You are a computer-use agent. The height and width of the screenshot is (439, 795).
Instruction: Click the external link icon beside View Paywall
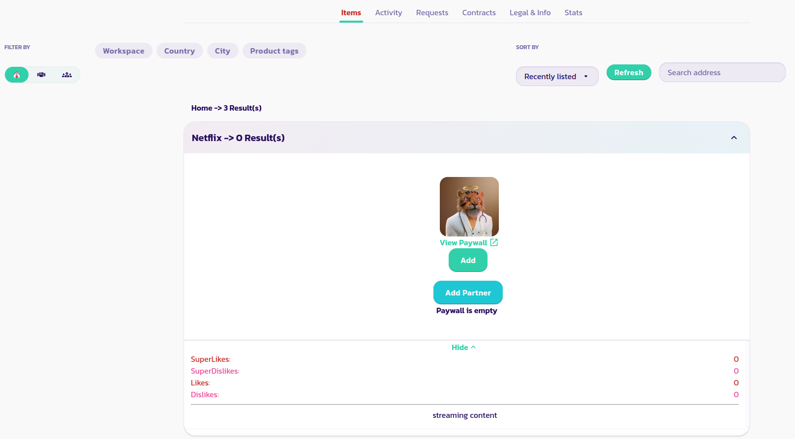tap(494, 242)
